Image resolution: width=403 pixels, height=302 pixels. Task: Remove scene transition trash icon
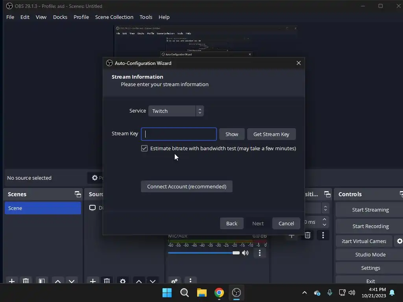click(x=307, y=235)
